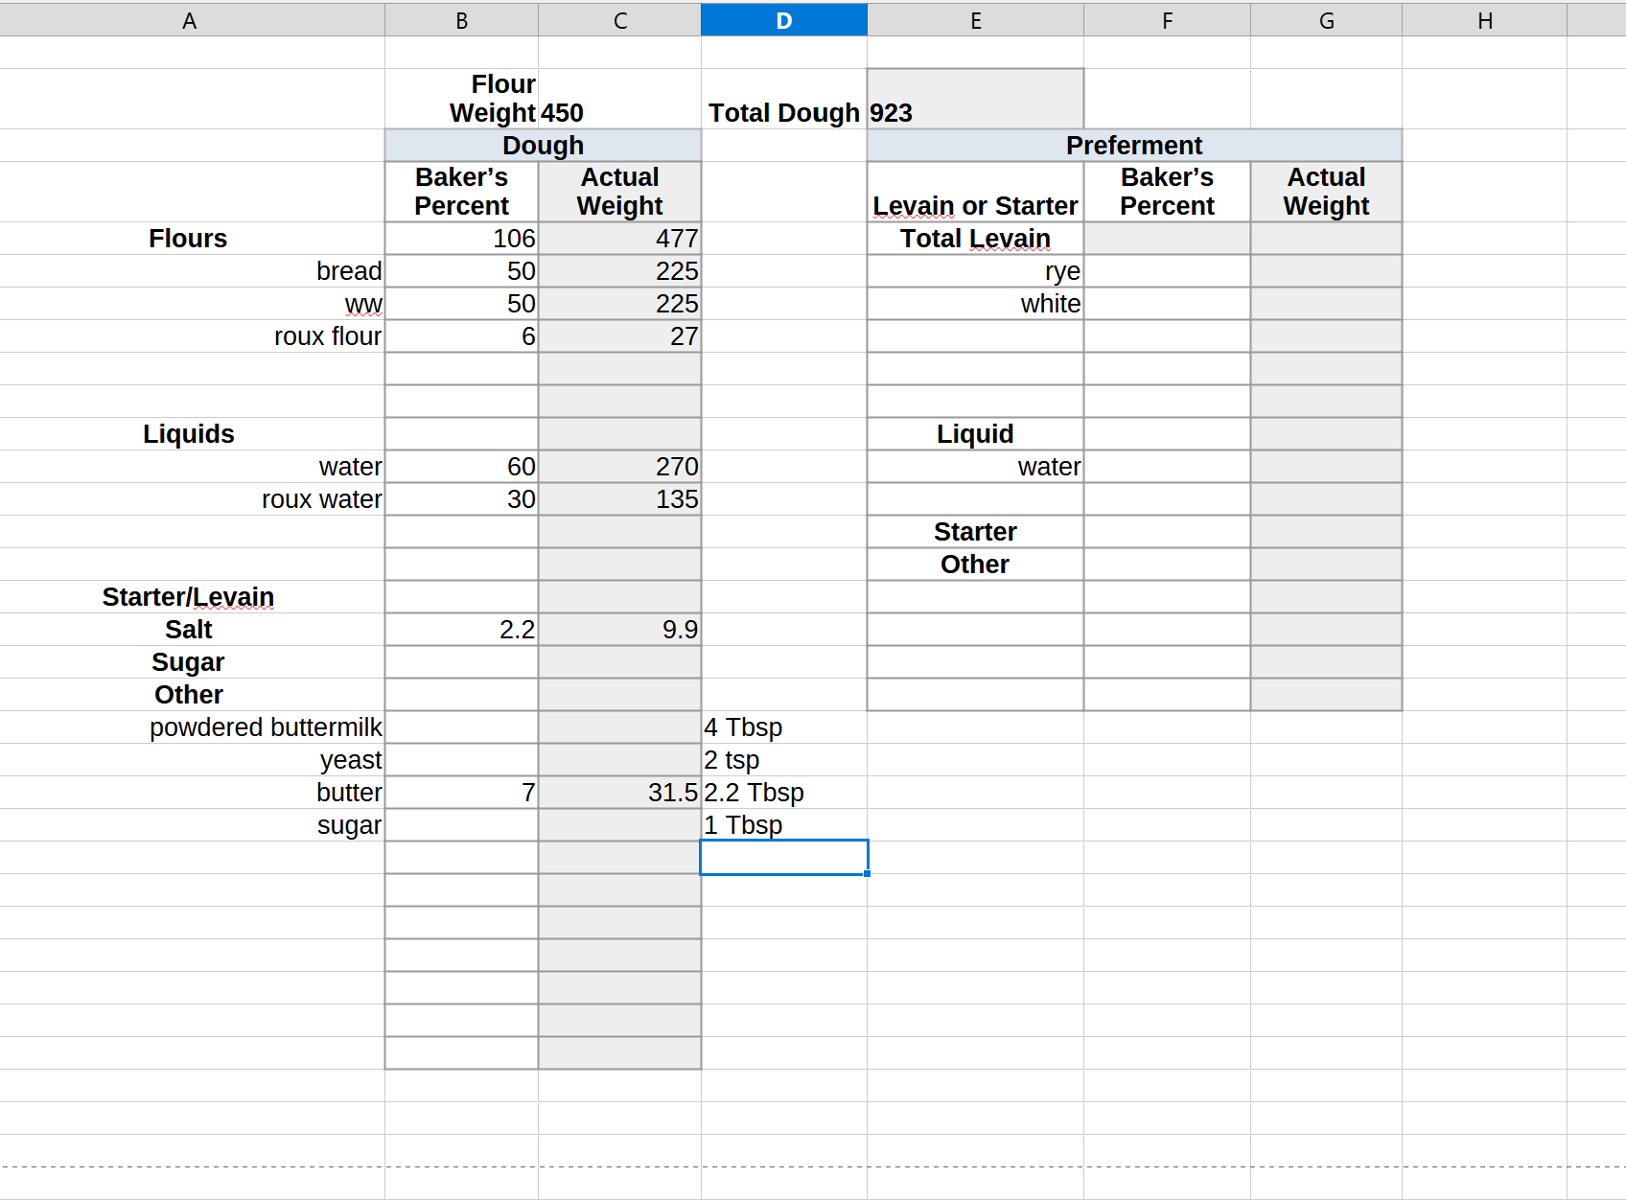Click the Salt baker's percent 2.2 cell
Screen dimensions: 1626x1200
click(462, 630)
